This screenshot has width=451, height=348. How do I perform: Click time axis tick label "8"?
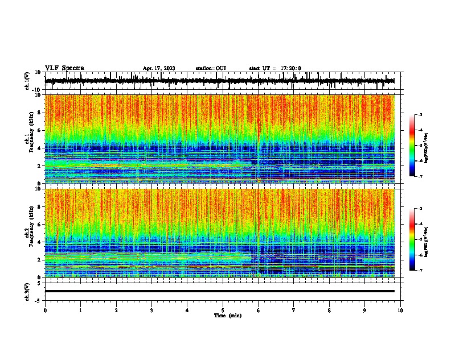click(x=329, y=310)
